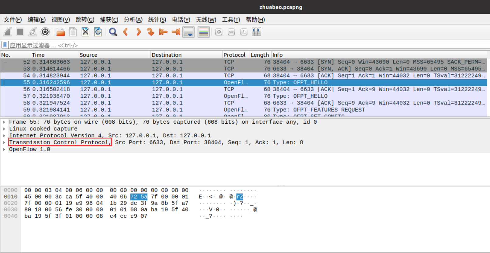Sort packets by the No. column
This screenshot has width=490, height=253.
pyautogui.click(x=16, y=55)
